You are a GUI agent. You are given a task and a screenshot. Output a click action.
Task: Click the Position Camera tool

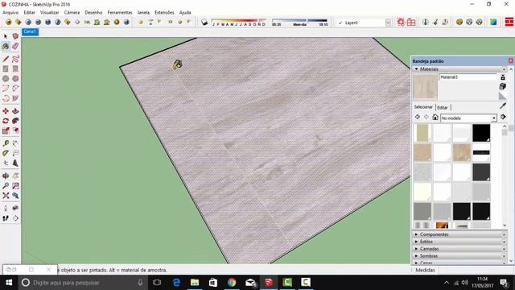coord(6,208)
